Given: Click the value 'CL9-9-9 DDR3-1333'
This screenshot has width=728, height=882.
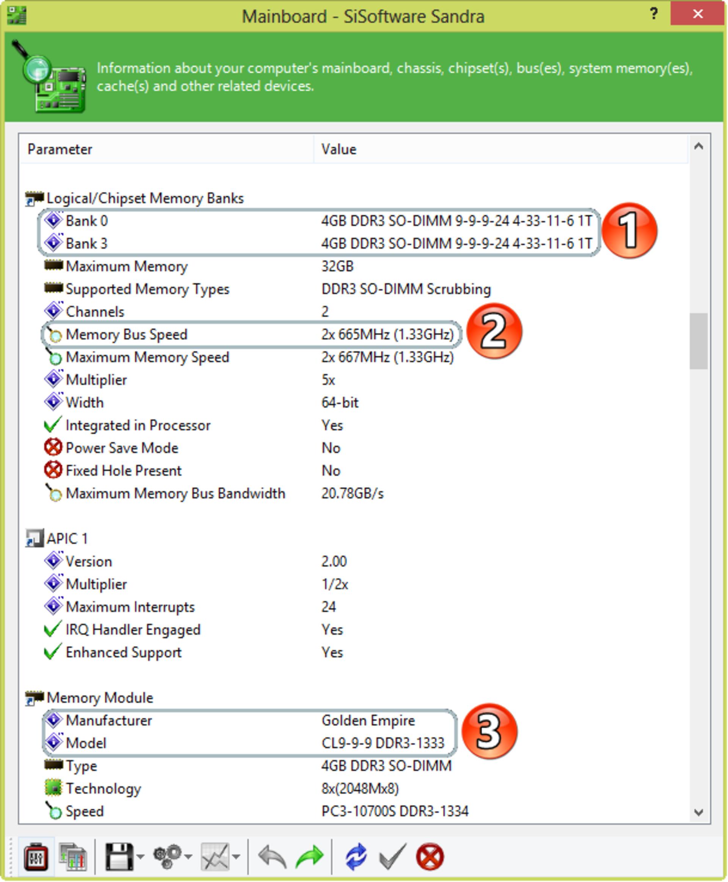Looking at the screenshot, I should click(383, 743).
